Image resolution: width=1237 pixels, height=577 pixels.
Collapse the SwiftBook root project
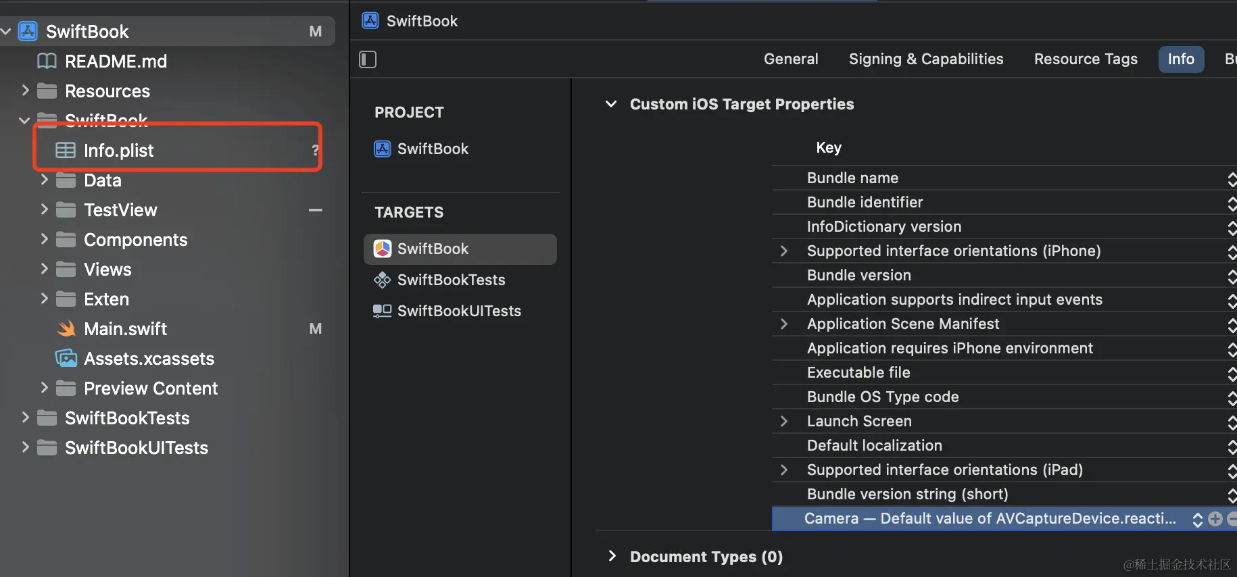coord(6,31)
